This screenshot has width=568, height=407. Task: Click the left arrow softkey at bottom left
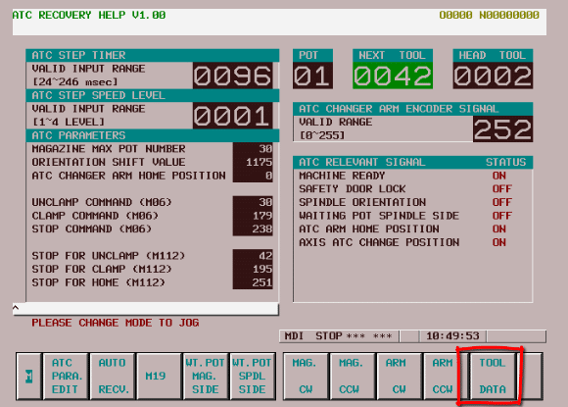(x=29, y=377)
